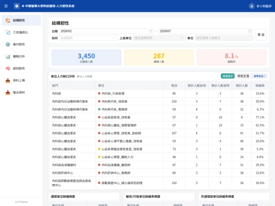Click the teal status dot in the -6.7% row
The image size is (275, 206).
click(x=99, y=109)
